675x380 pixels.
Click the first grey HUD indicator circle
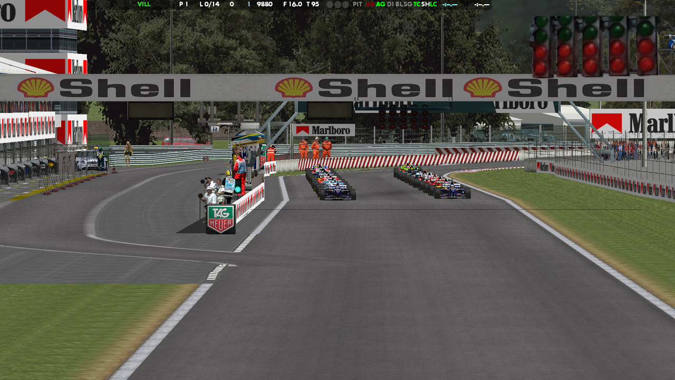point(330,4)
